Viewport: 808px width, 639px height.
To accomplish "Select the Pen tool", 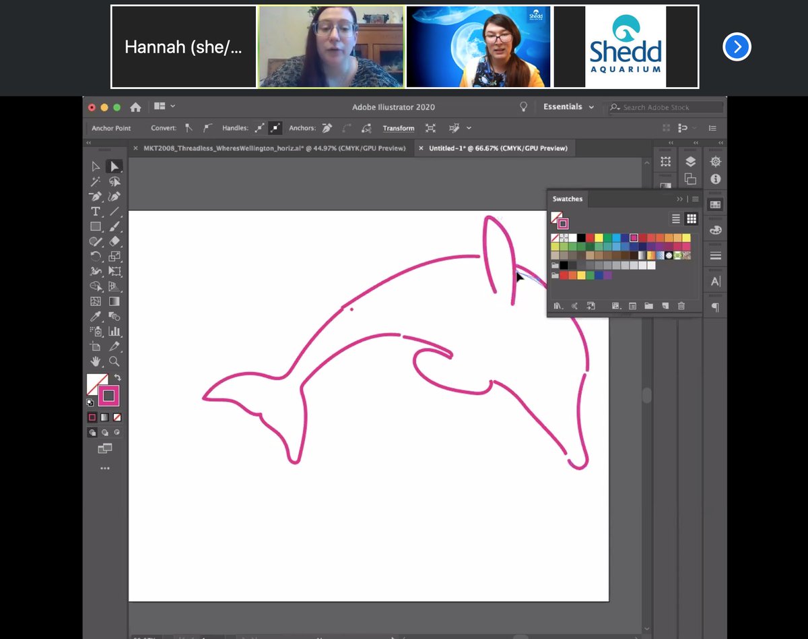I will tap(96, 197).
